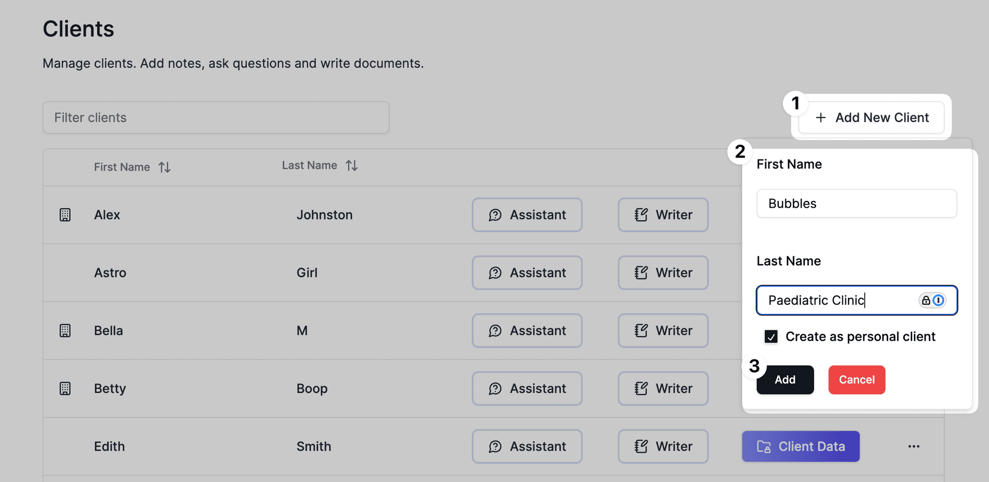Image resolution: width=989 pixels, height=482 pixels.
Task: Click the building icon beside Alex
Action: pyautogui.click(x=65, y=215)
